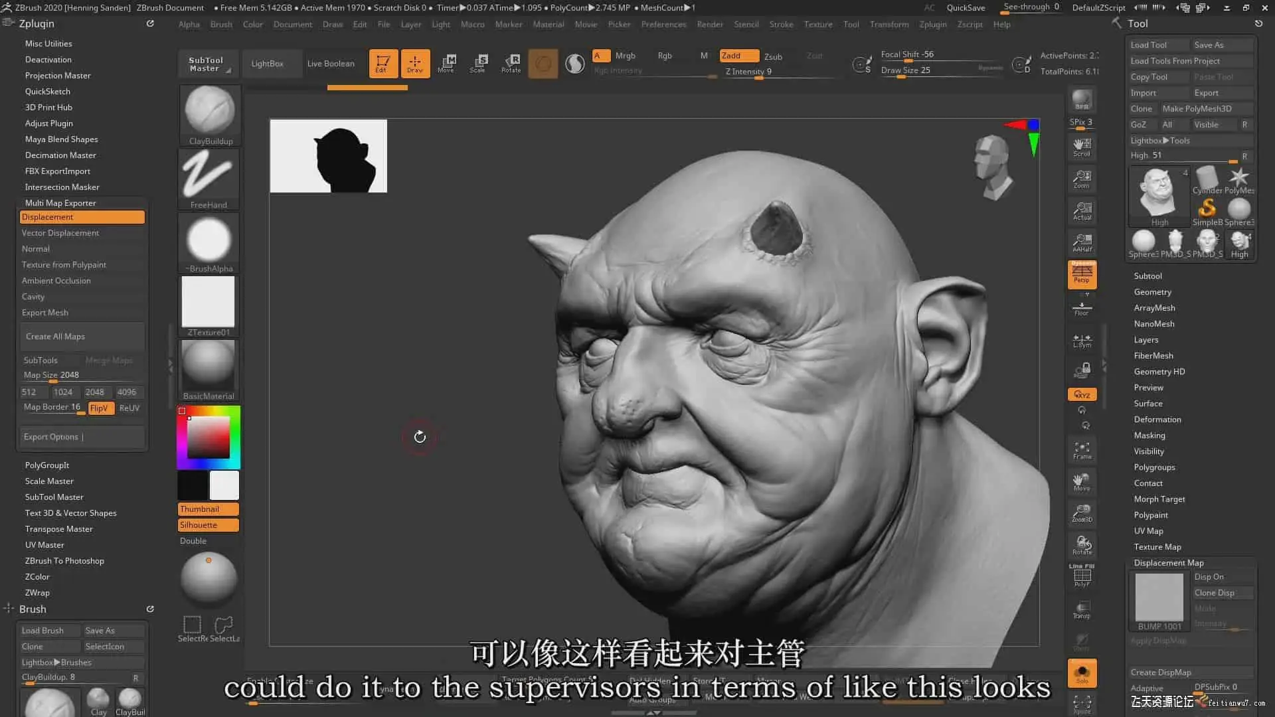The width and height of the screenshot is (1275, 717).
Task: Click the Rotate transform icon
Action: click(x=511, y=63)
